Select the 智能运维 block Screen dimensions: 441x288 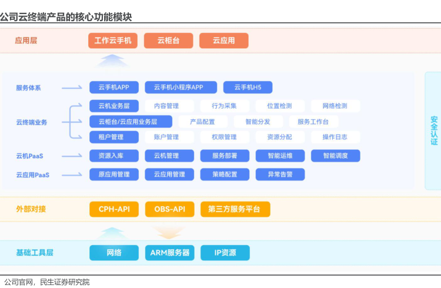[x=280, y=156]
